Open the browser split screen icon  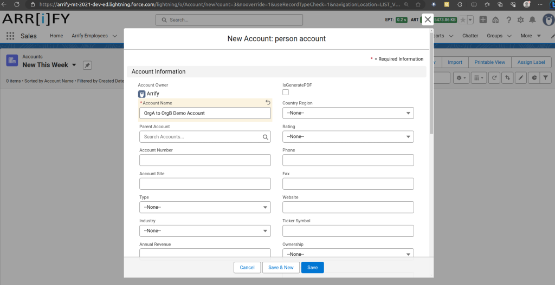(474, 4)
